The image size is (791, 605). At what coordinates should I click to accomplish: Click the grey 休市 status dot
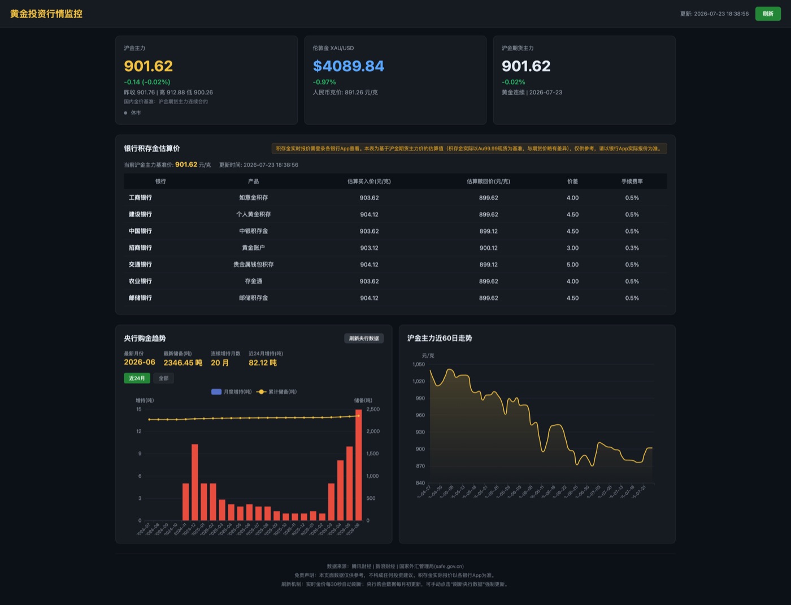(125, 113)
